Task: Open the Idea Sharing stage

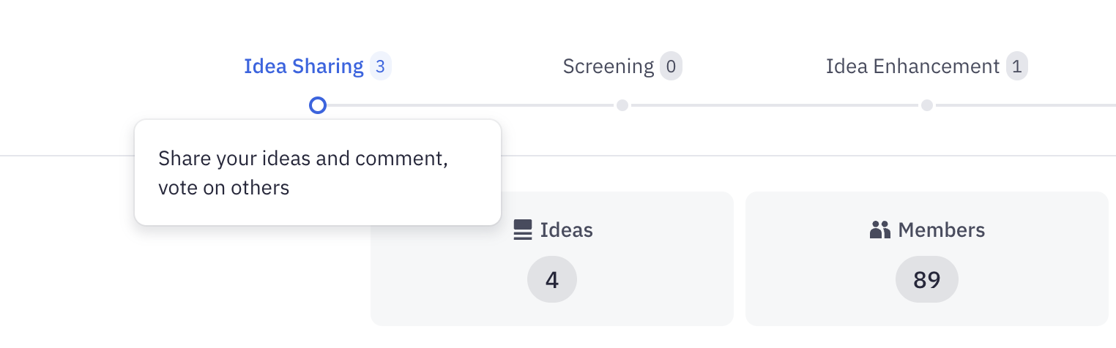Action: click(x=303, y=67)
